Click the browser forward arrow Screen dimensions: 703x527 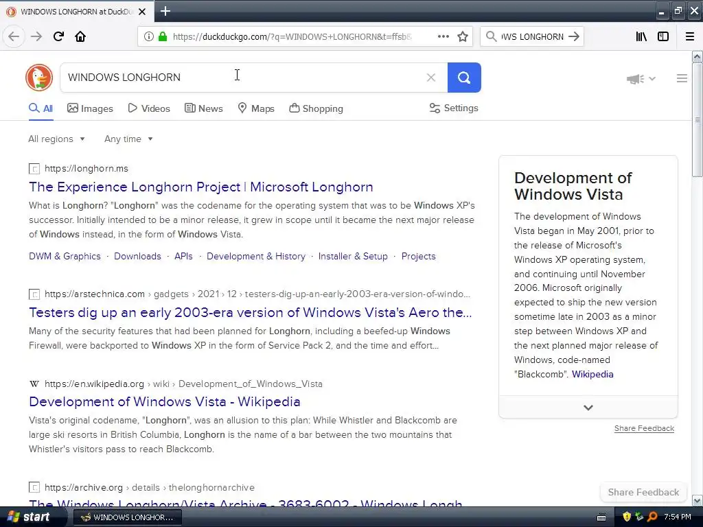pos(36,36)
